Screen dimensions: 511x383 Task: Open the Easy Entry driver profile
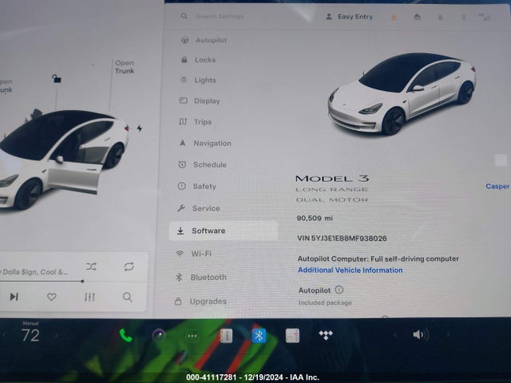[x=350, y=17]
